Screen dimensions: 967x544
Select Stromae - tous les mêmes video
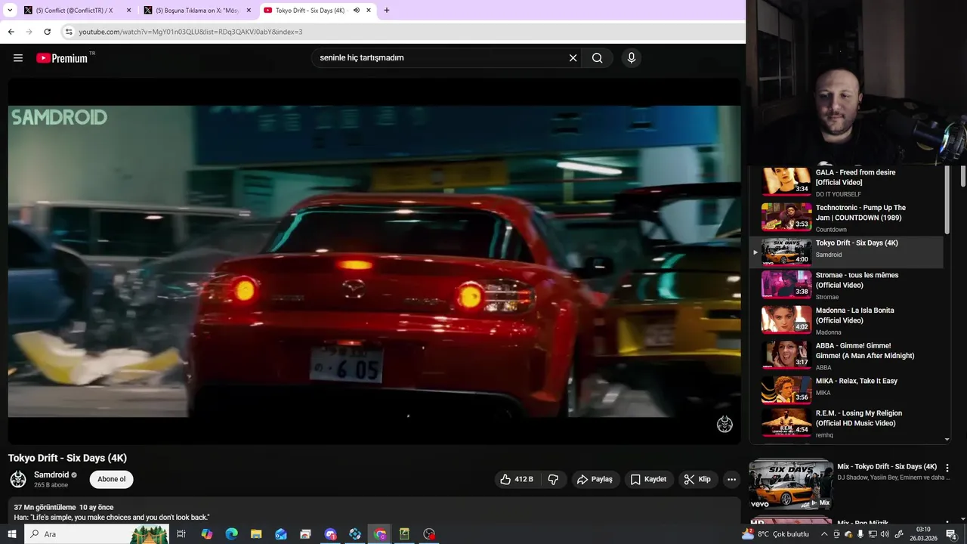846,286
